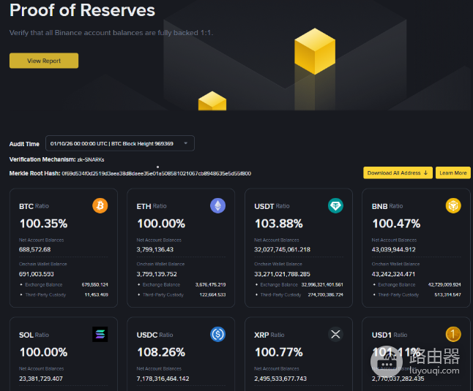Click the ETH ratio 100.00%
Screen dimensions: 473x391
(161, 224)
